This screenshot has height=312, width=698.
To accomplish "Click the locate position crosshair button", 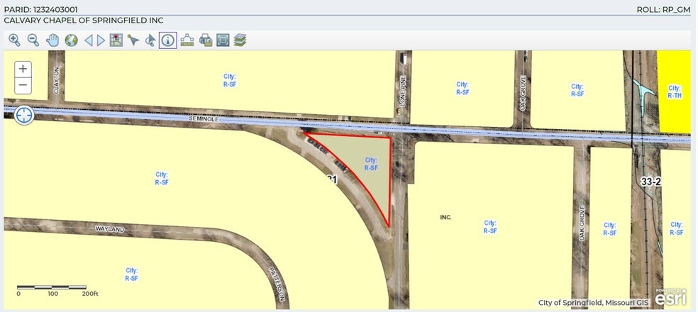I will click(23, 115).
